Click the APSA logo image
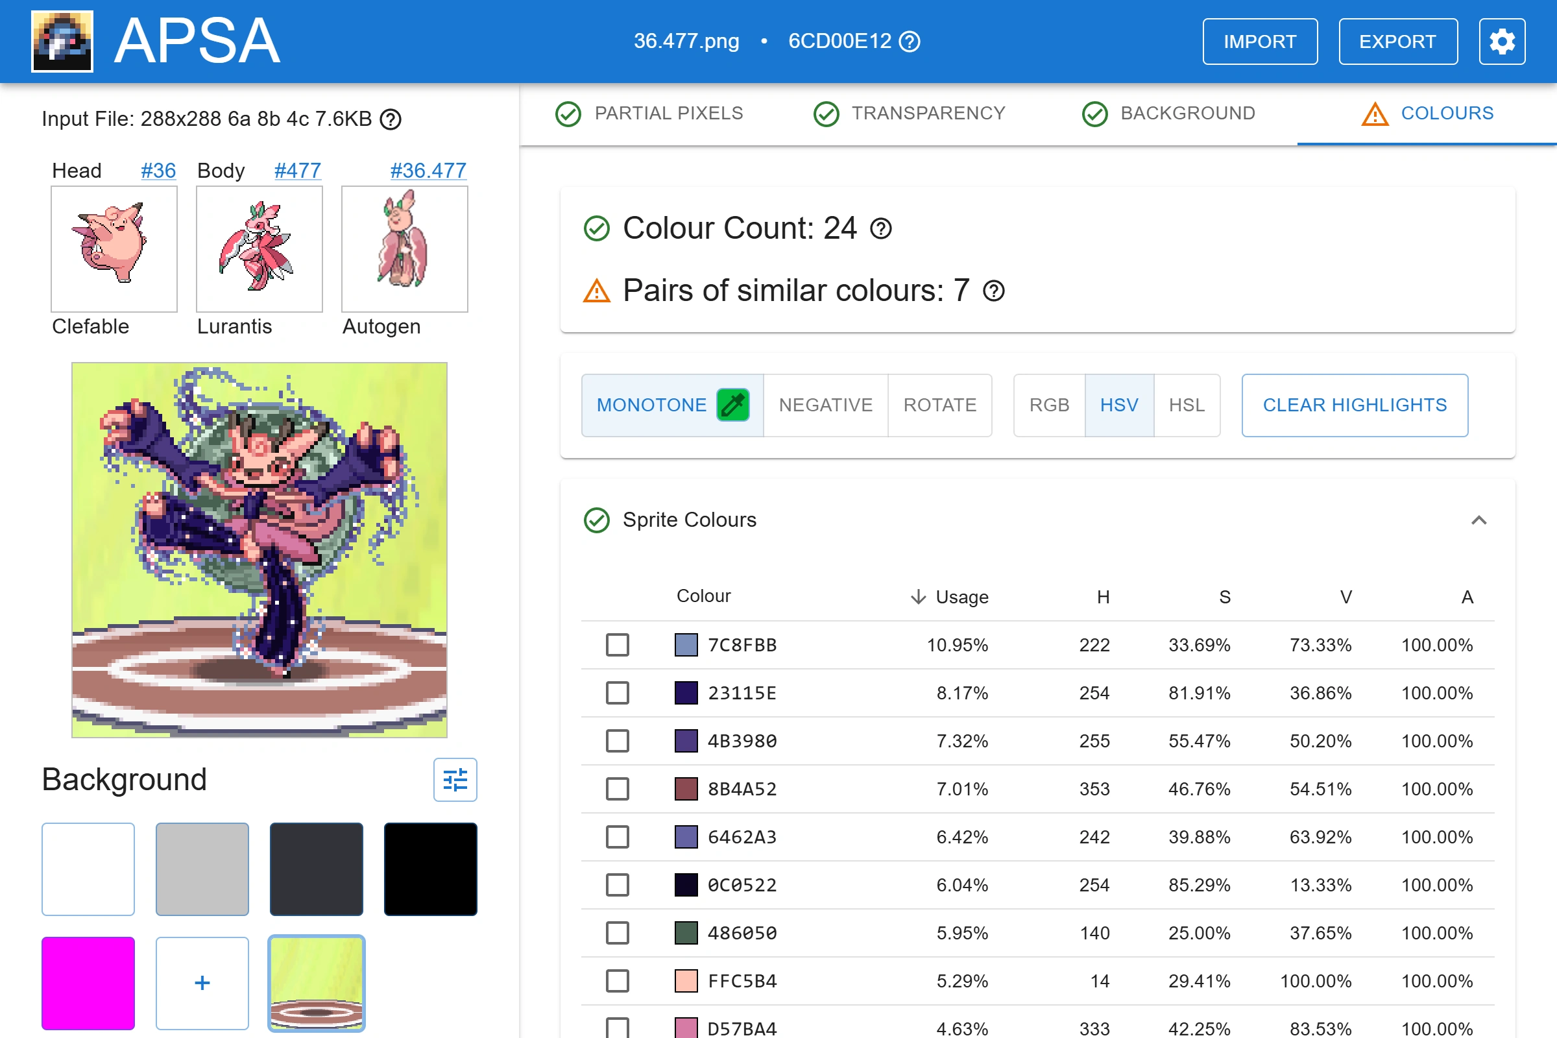 pos(62,42)
